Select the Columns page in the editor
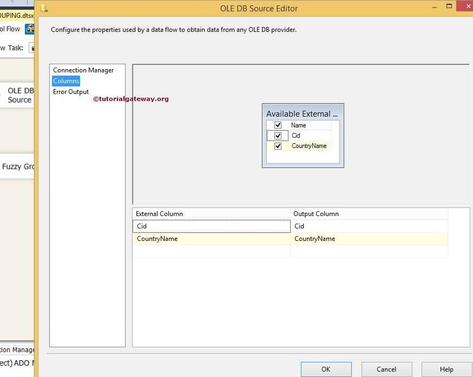Screen dimensions: 473x377 pyautogui.click(x=65, y=80)
